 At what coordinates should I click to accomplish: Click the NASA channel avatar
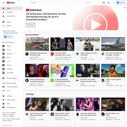pyautogui.click(x=27, y=114)
